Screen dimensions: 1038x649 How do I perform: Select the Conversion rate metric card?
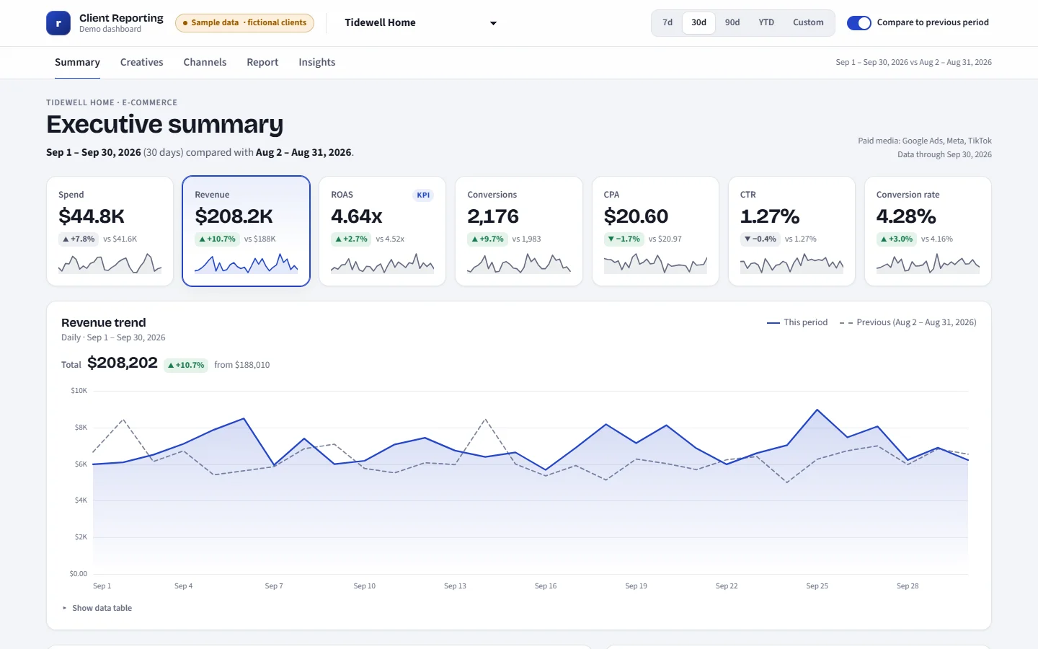click(x=928, y=231)
